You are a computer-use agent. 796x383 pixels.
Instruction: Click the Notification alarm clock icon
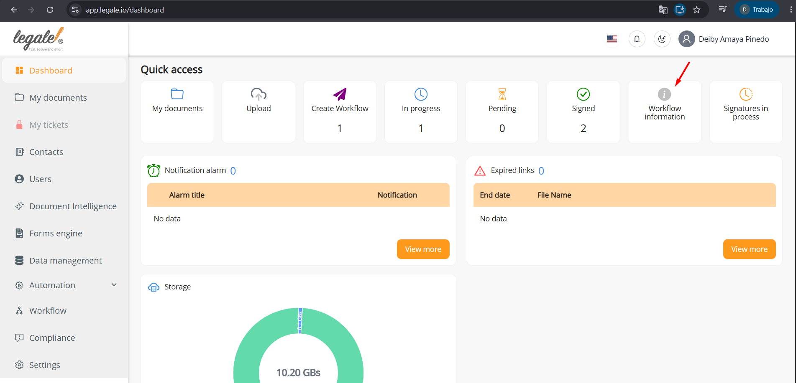tap(154, 170)
